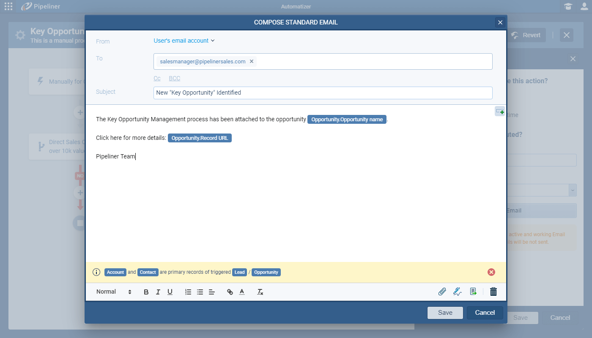Attach a file using the paperclip icon
Screen dimensions: 592x338
pos(442,292)
